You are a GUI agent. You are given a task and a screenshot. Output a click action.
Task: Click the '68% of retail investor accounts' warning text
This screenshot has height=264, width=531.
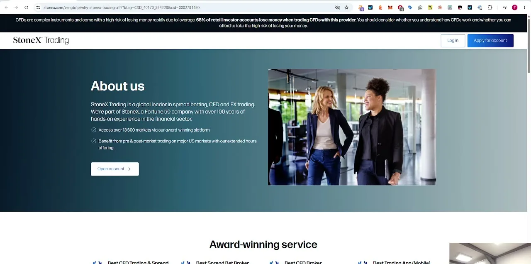tap(276, 20)
